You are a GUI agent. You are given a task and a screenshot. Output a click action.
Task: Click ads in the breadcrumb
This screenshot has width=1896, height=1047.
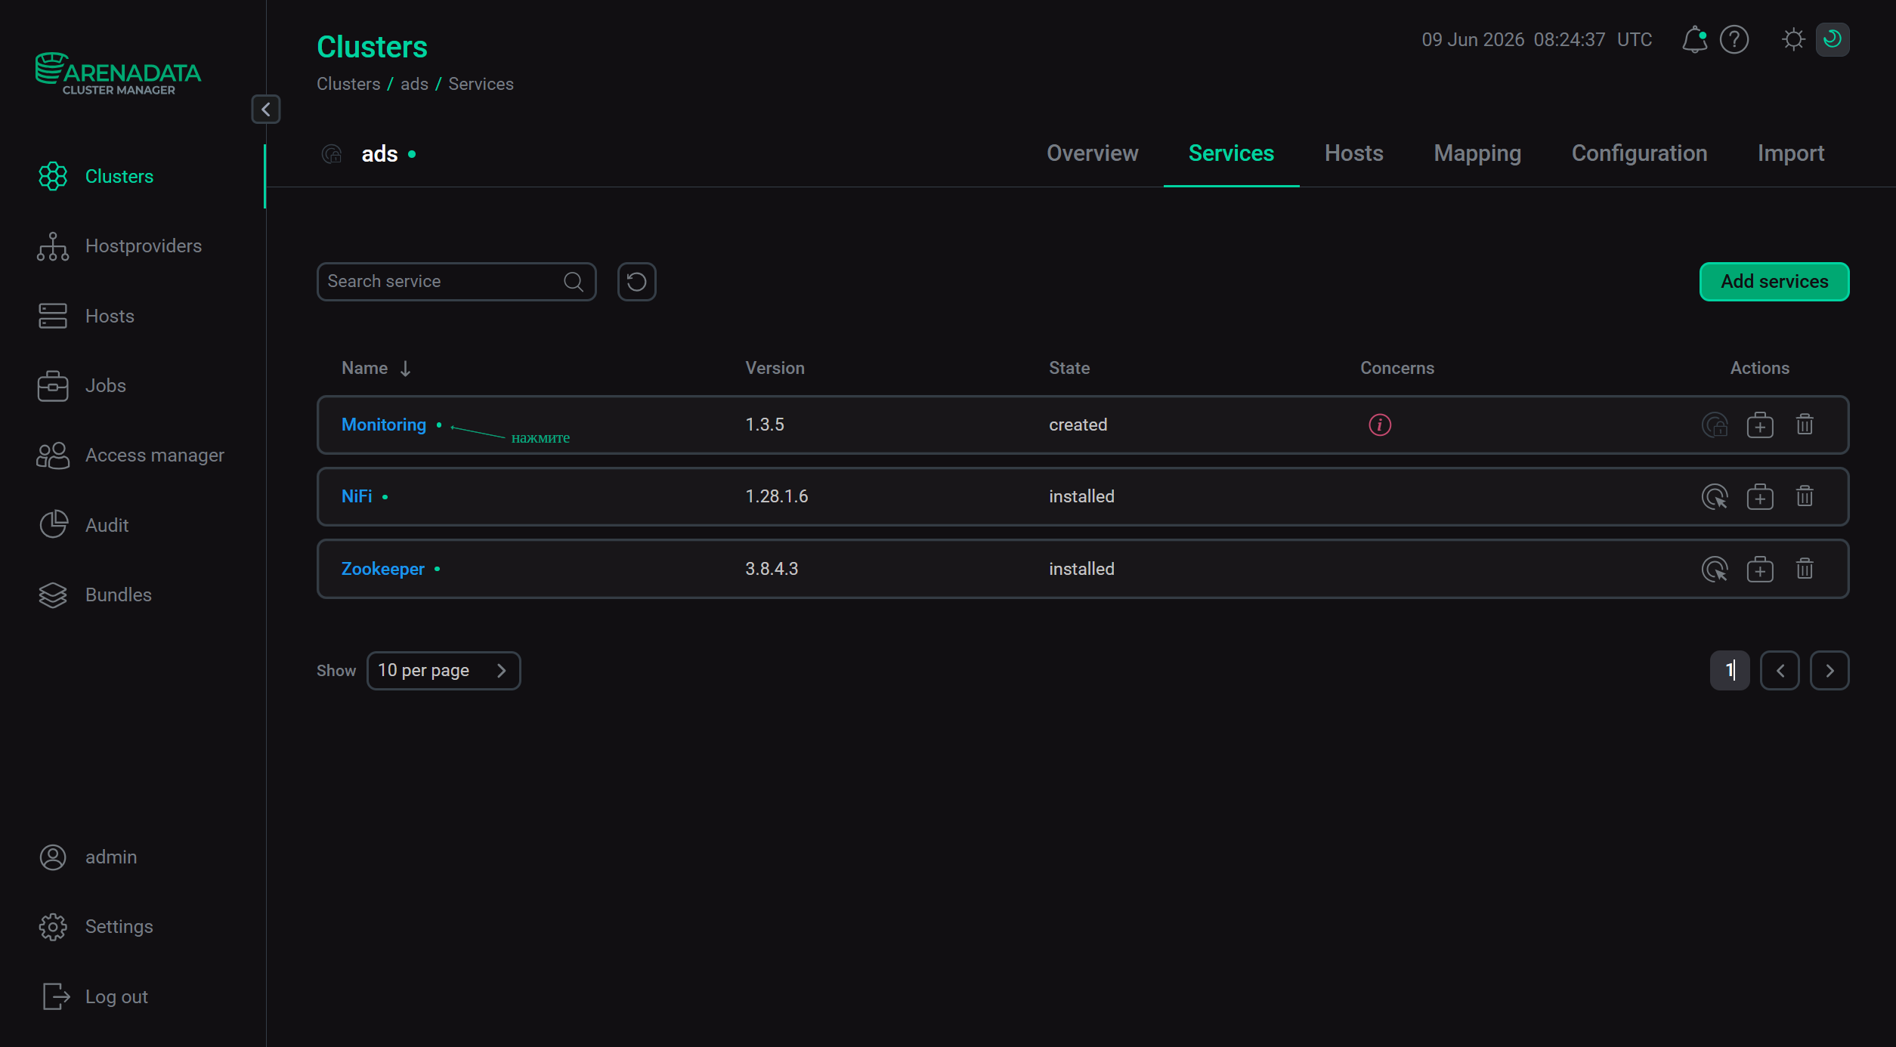[x=414, y=84]
